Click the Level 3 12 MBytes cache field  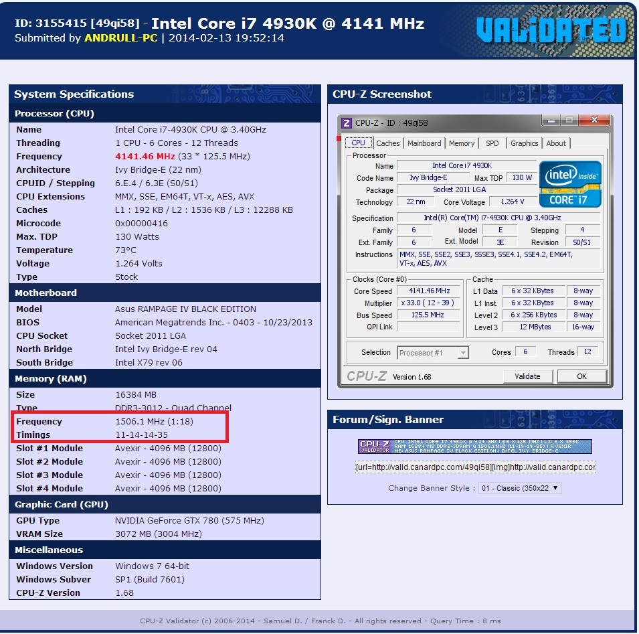tap(534, 327)
